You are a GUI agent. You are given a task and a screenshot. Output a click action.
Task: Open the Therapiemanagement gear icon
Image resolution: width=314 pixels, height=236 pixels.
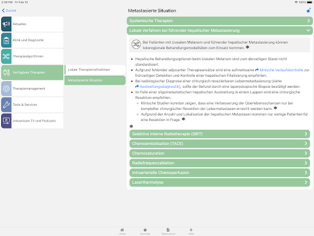[x=6, y=88]
